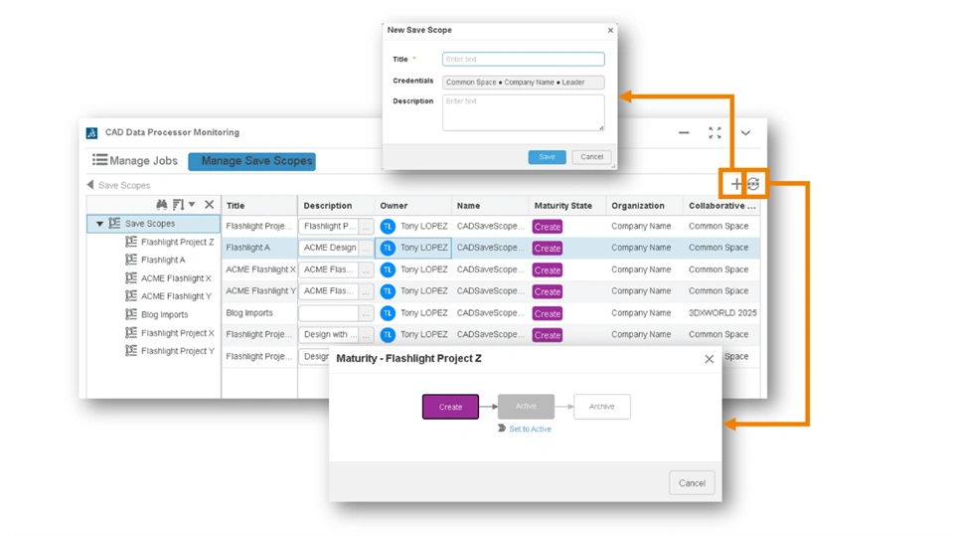Click the TL owner avatar in Blog Imports row
This screenshot has height=536, width=954.
coord(388,313)
